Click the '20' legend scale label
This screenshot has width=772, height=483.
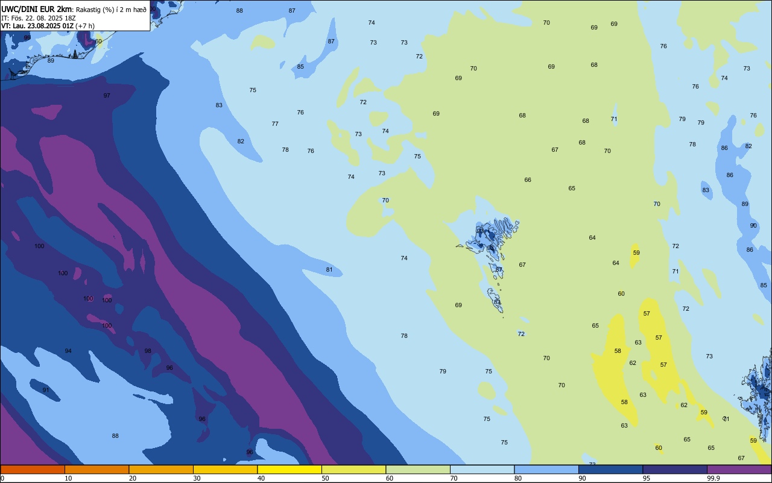[133, 478]
